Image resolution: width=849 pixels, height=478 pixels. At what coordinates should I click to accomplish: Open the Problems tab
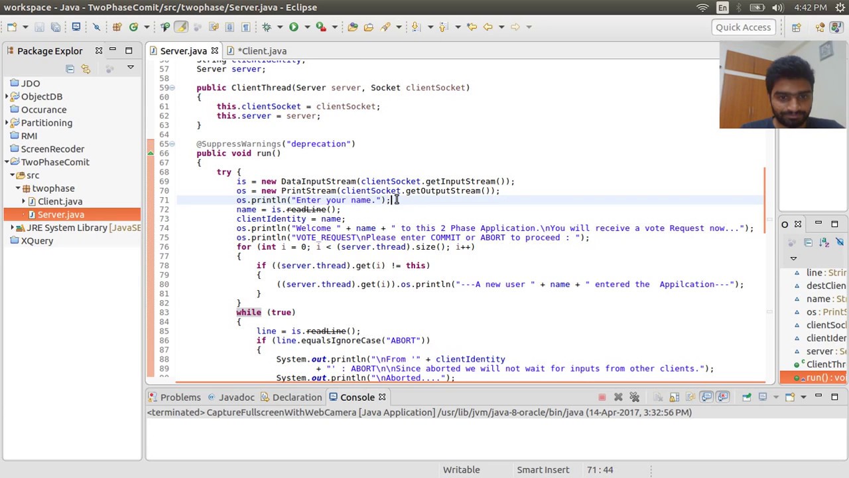(174, 397)
